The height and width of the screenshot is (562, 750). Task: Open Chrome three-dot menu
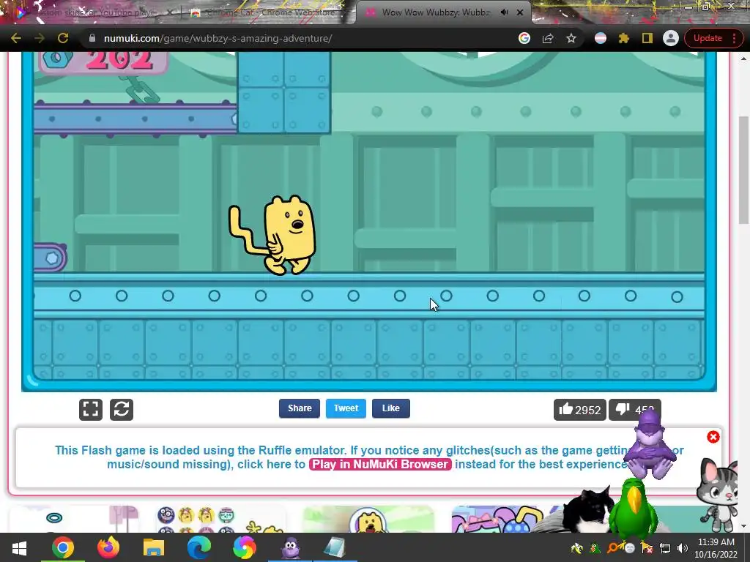pos(734,38)
